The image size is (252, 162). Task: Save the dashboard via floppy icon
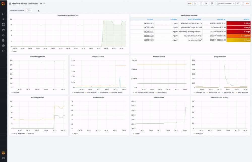pos(195,4)
